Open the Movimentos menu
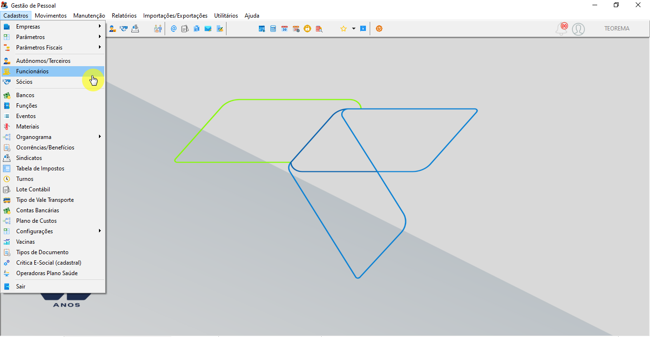 pyautogui.click(x=51, y=16)
